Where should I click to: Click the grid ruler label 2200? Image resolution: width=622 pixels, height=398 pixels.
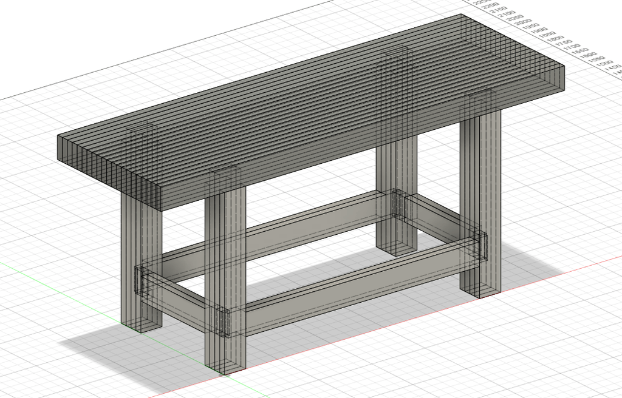click(x=490, y=5)
